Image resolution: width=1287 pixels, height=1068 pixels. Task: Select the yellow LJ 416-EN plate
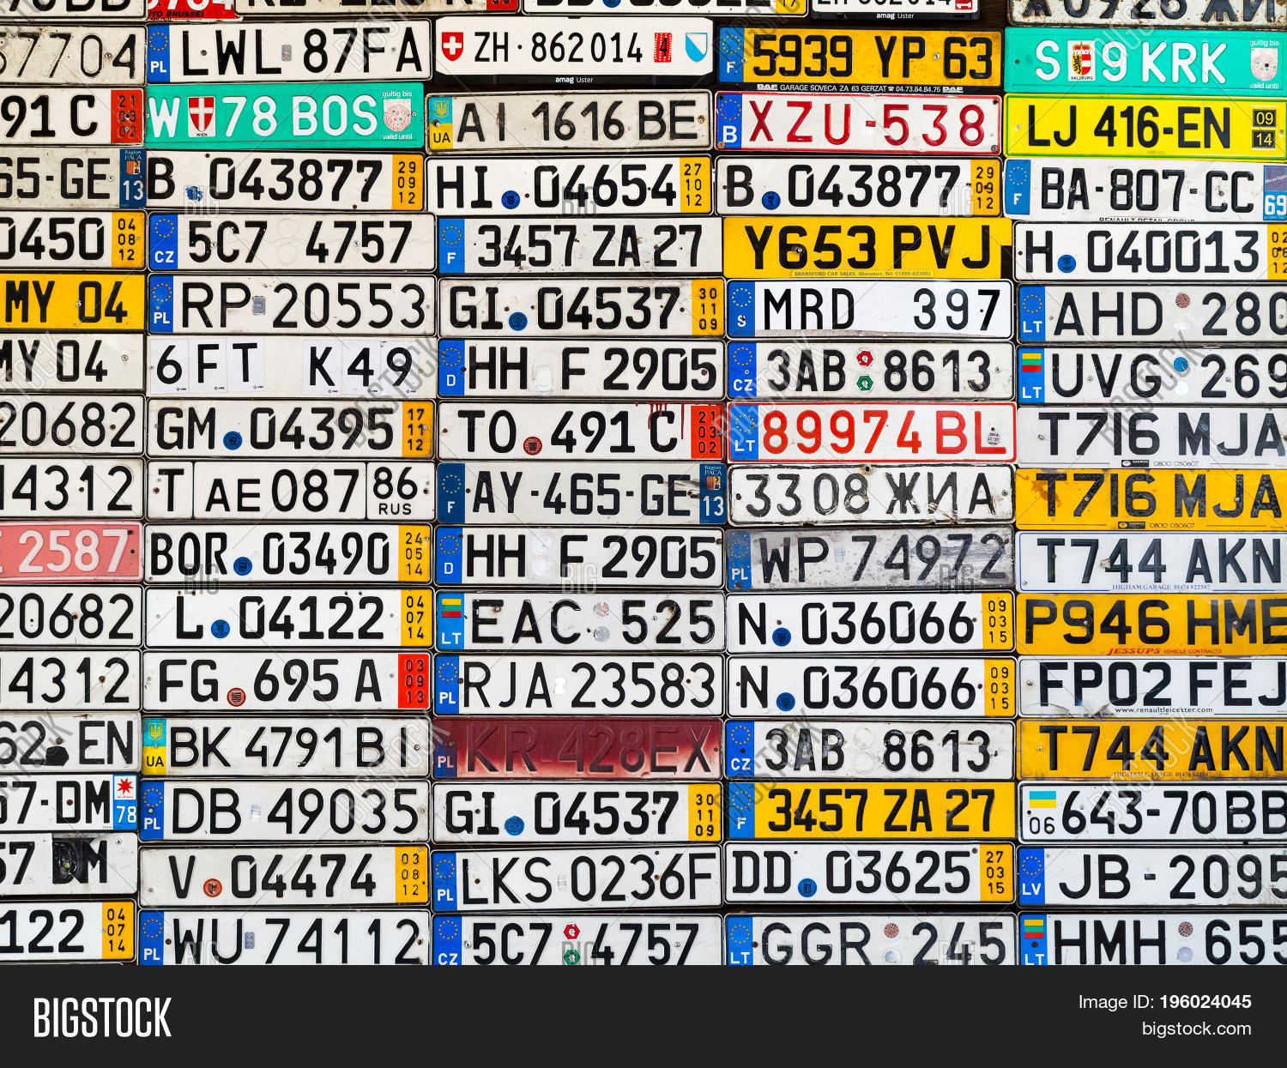pyautogui.click(x=1145, y=128)
